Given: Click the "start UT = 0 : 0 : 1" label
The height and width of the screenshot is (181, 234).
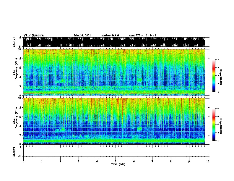Looking at the screenshot, I should (x=143, y=35).
